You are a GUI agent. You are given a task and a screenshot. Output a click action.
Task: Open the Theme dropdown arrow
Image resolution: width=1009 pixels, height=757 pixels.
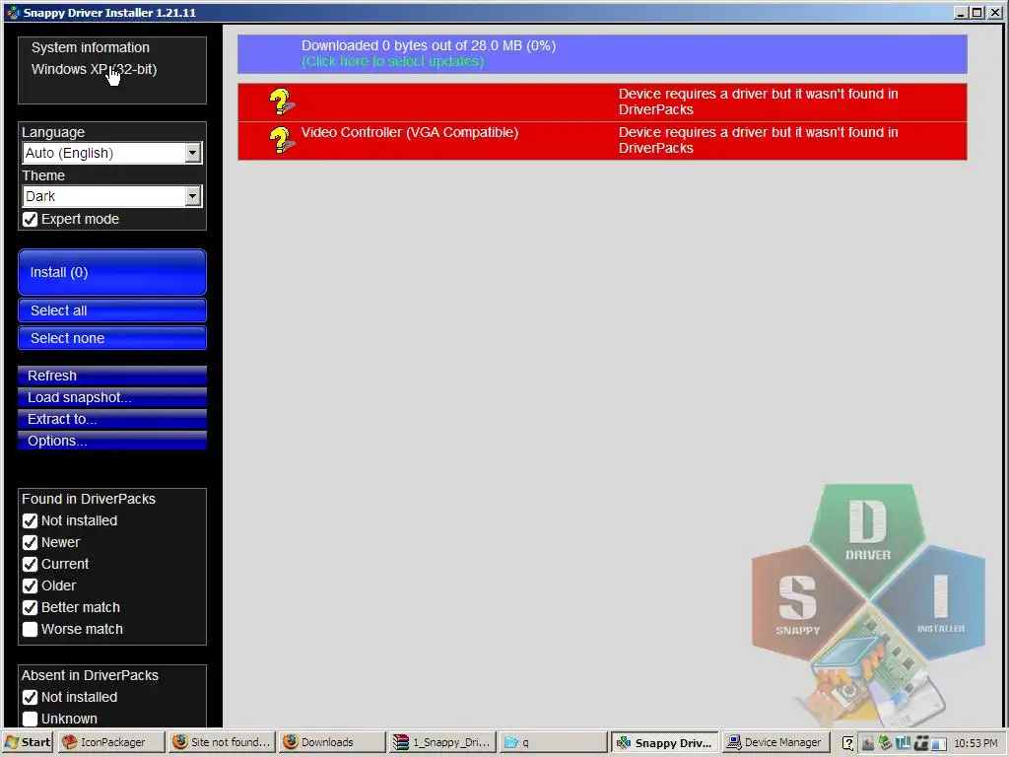click(192, 196)
